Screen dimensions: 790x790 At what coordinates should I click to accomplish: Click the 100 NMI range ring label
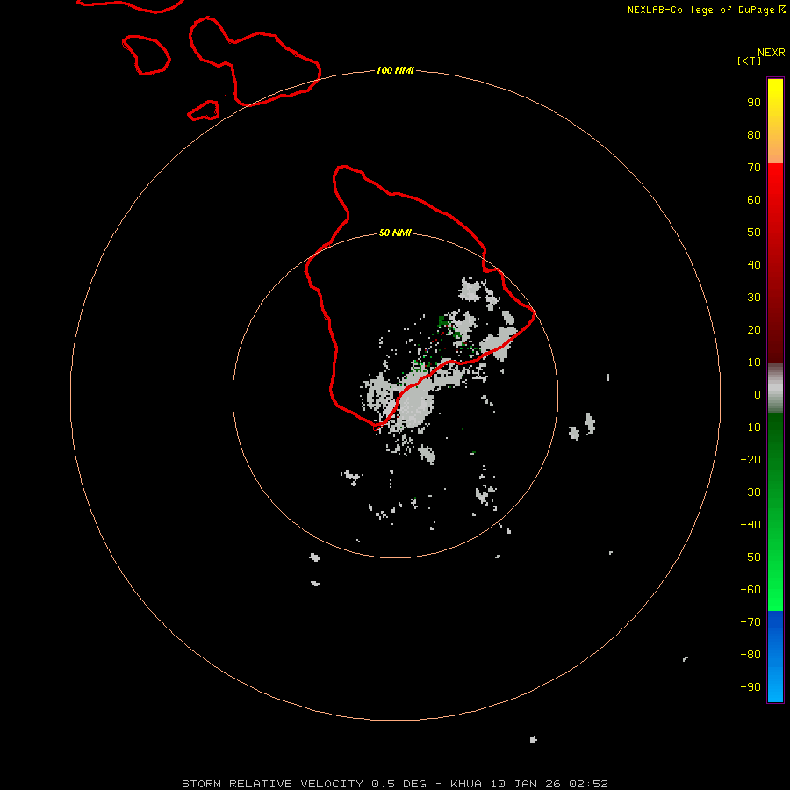[x=395, y=70]
